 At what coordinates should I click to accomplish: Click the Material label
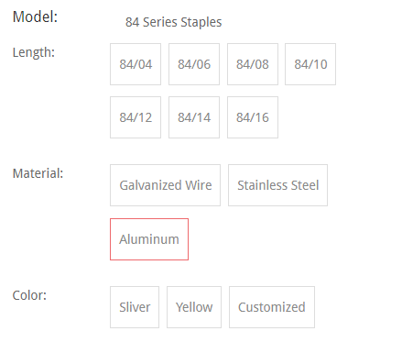pos(38,173)
